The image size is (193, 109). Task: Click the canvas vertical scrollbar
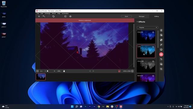[x=134, y=45]
